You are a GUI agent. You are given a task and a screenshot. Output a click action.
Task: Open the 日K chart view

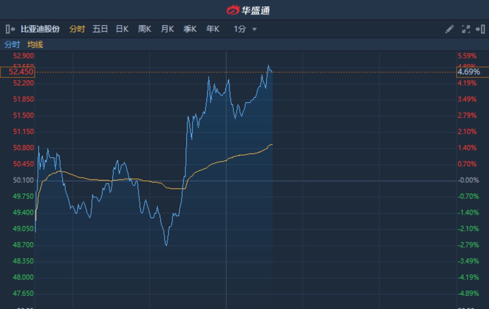pos(122,29)
